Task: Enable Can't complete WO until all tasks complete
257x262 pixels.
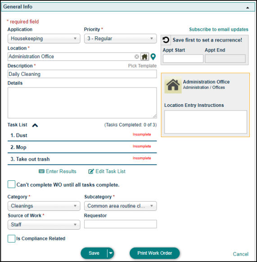Action: (x=11, y=184)
